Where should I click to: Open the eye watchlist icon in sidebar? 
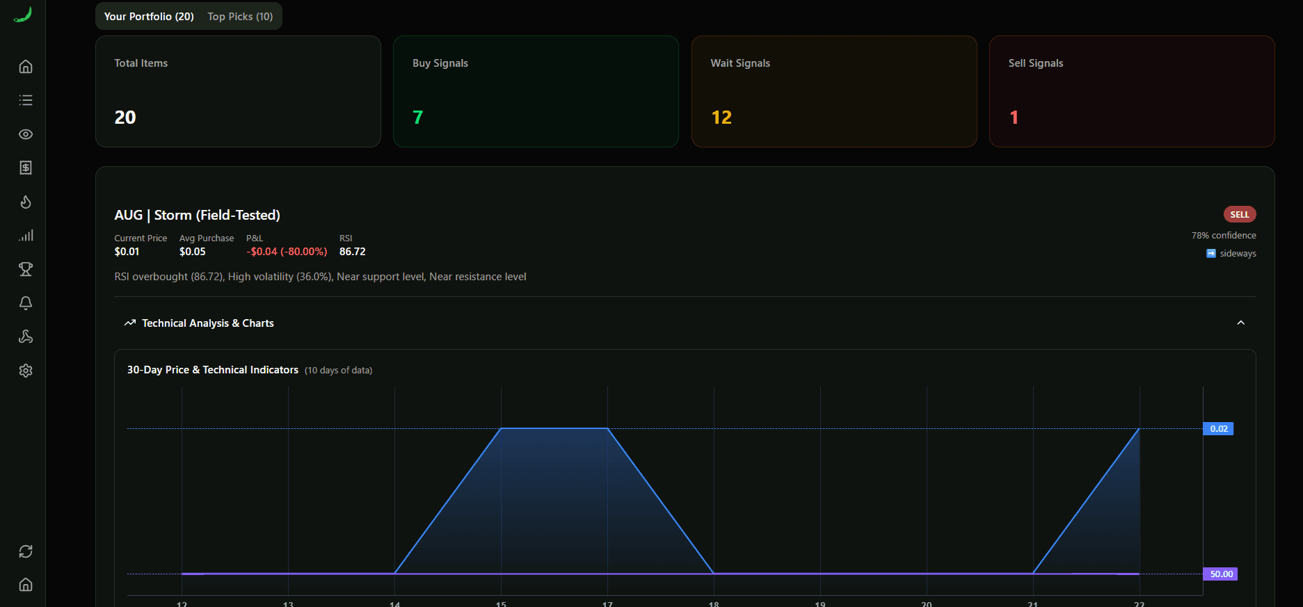(x=26, y=134)
